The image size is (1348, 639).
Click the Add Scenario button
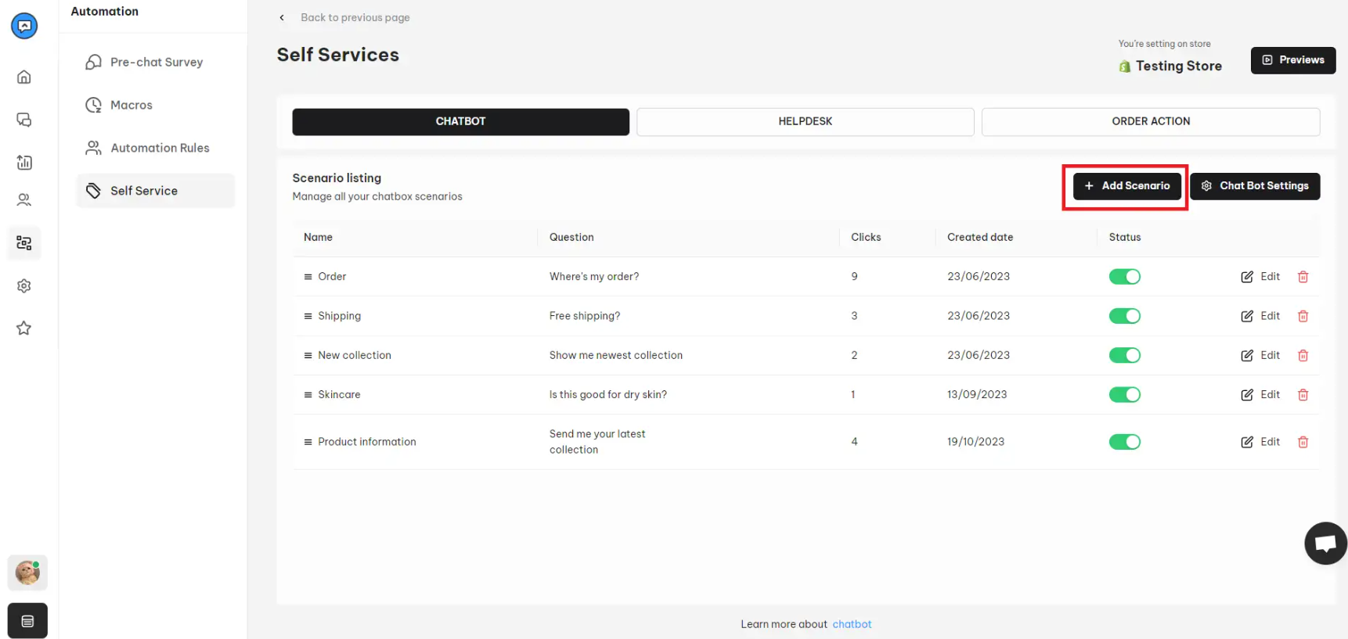point(1126,186)
